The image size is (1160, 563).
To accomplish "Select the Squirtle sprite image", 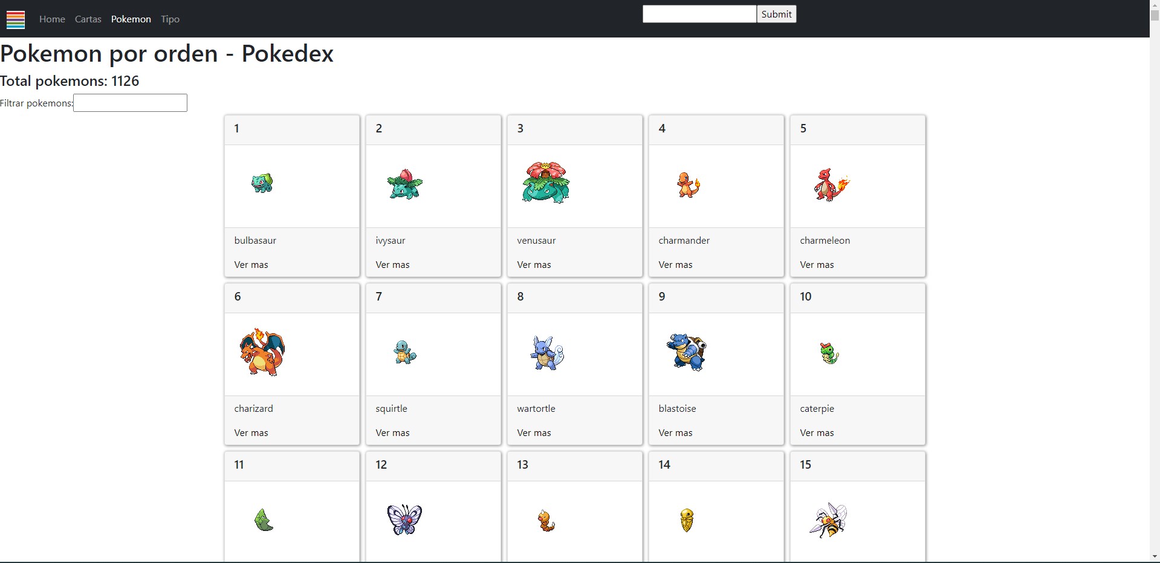I will [x=404, y=352].
